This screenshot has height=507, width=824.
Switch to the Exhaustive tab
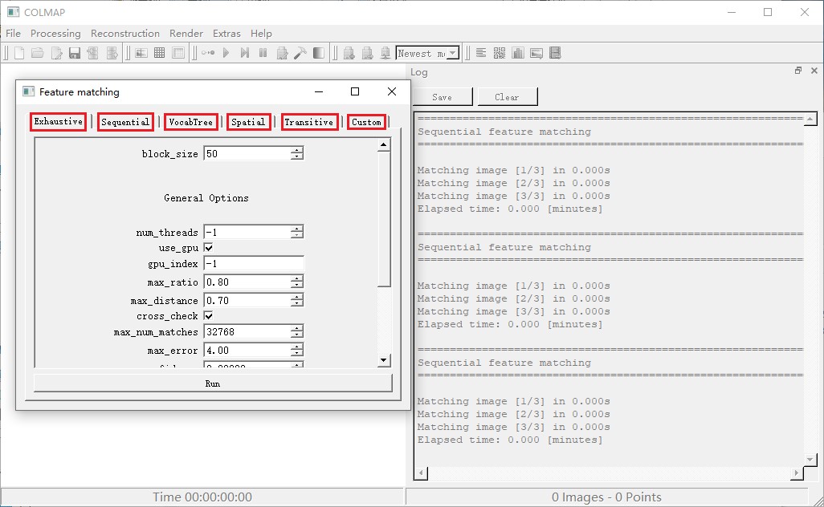(59, 122)
